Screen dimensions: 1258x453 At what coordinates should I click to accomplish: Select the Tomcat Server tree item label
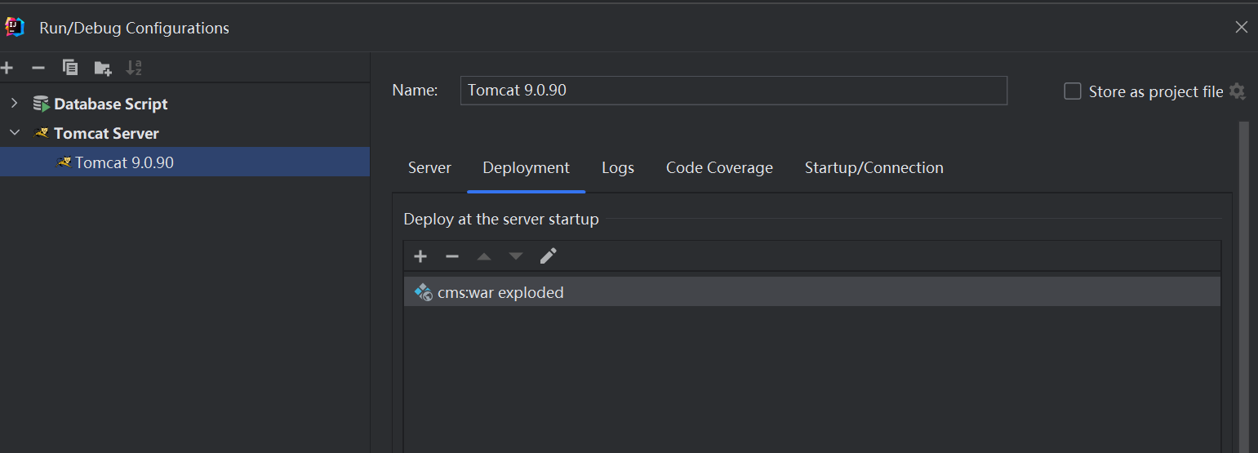[106, 133]
